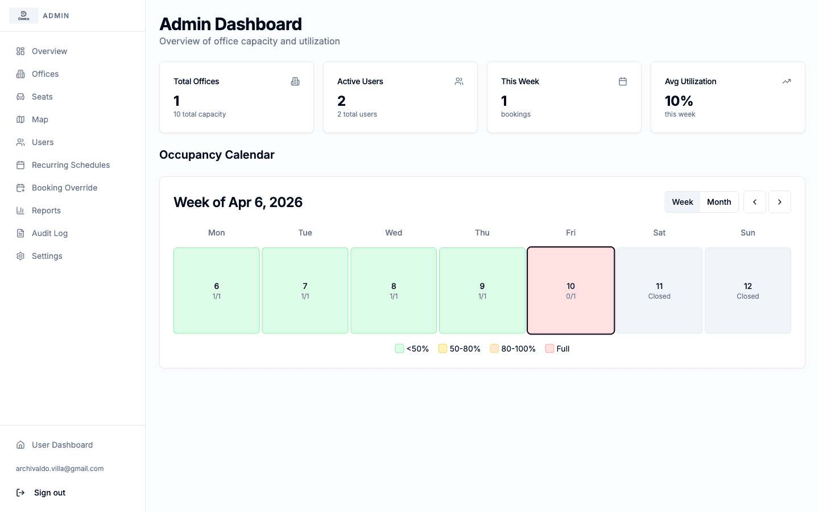
Task: Open Booking Override page
Action: coord(64,188)
